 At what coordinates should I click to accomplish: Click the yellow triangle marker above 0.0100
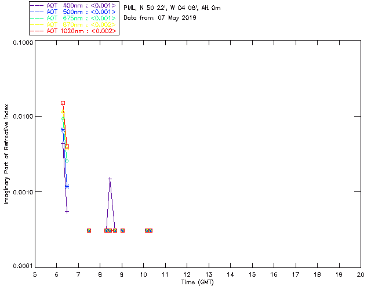tap(63, 111)
